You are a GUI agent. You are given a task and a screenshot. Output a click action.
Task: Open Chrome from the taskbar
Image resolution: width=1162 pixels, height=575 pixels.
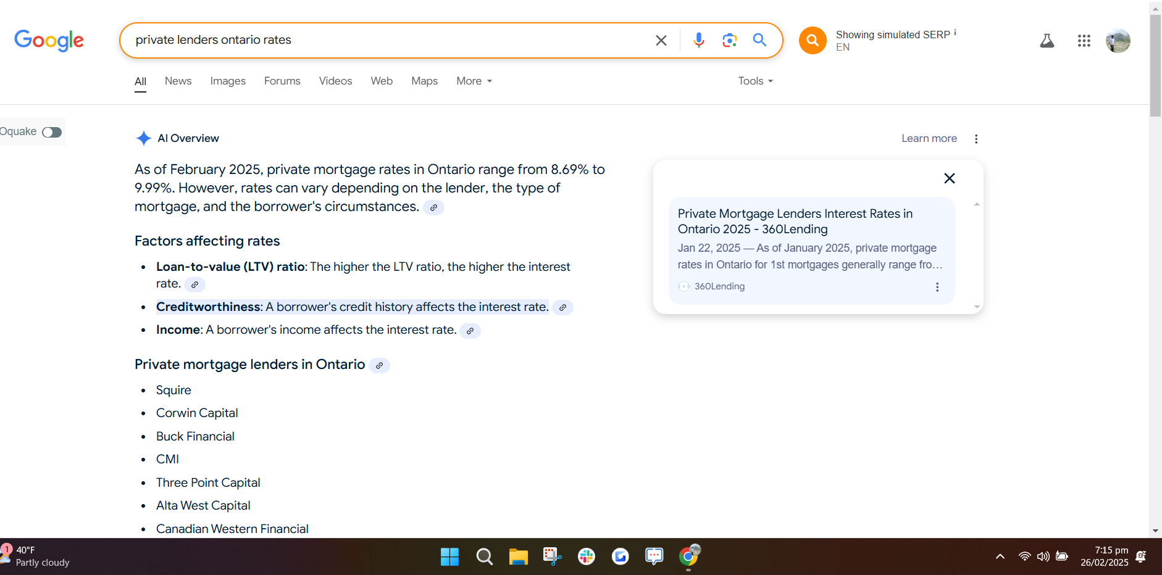688,556
